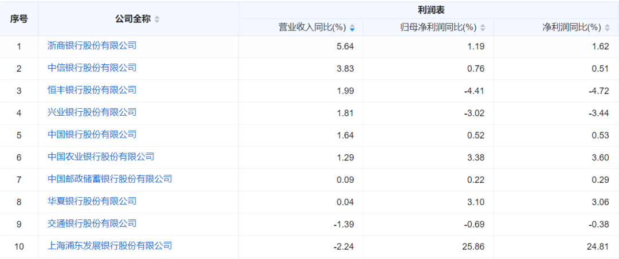Screen dimensions: 619x259
Task: Click the 归母净利润同比(%) header label
Action: tap(438, 28)
